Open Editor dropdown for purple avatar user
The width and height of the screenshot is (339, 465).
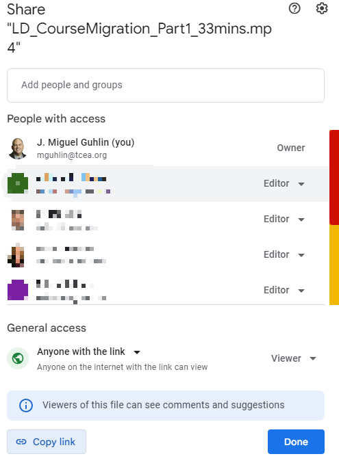click(284, 290)
